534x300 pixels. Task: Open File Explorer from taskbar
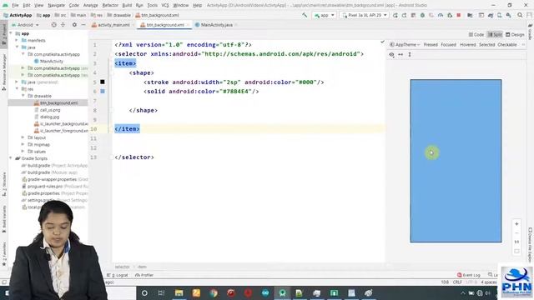point(179,292)
